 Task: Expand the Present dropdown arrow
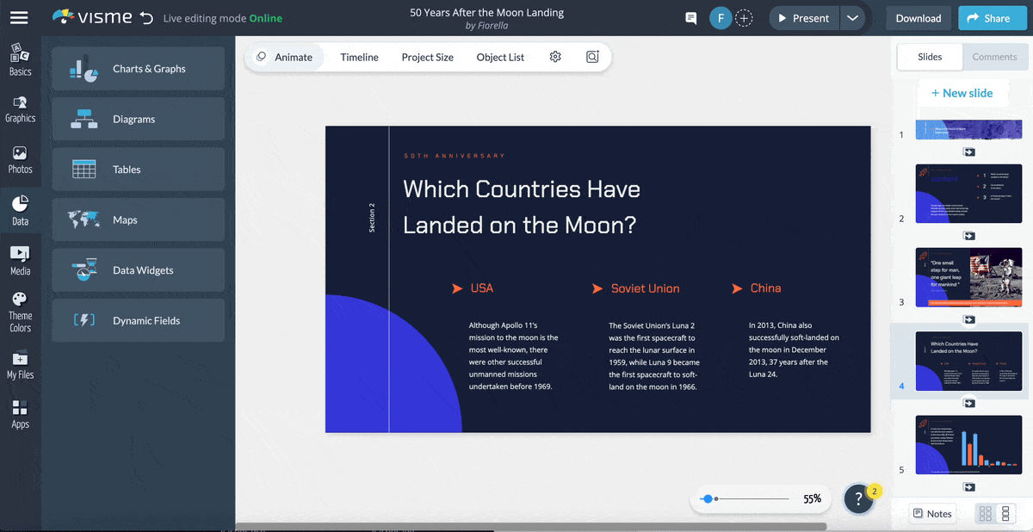[852, 18]
